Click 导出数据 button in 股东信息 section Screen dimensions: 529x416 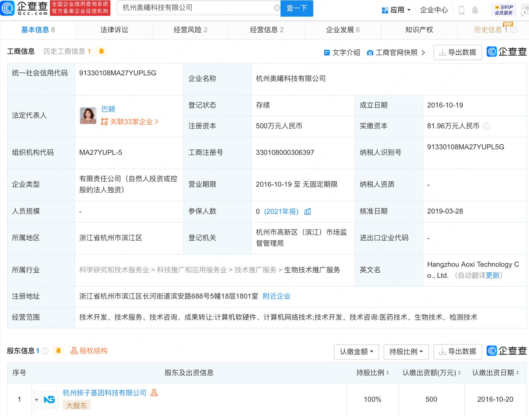458,352
